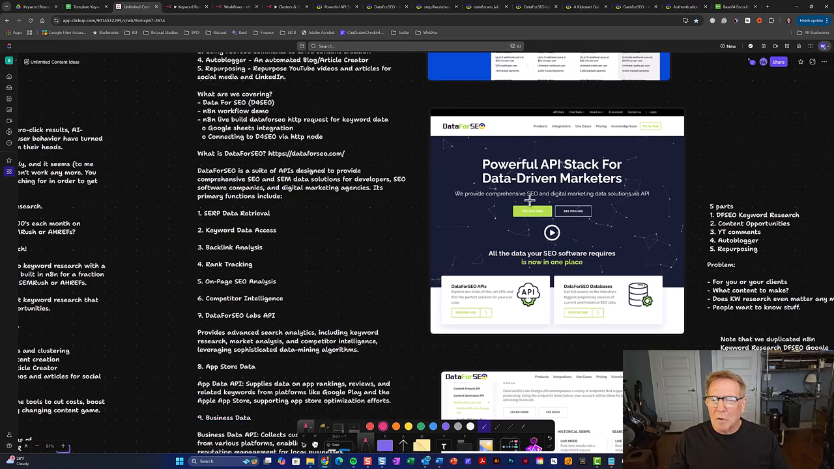Open Spotify from the Windows taskbar
Image resolution: width=834 pixels, height=469 pixels.
[x=353, y=461]
